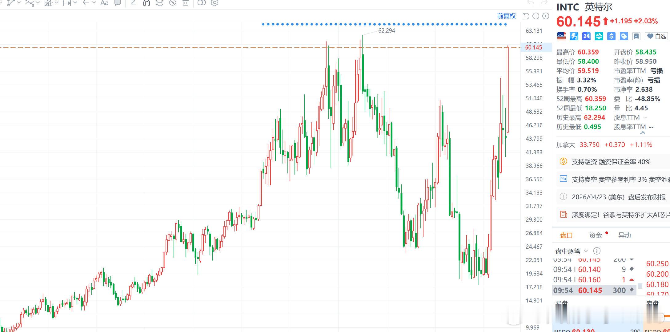Click the zoom out minus icon
The image size is (670, 332).
tap(536, 16)
